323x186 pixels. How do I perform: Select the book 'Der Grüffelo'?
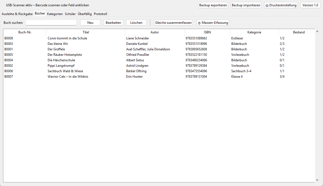159,49
